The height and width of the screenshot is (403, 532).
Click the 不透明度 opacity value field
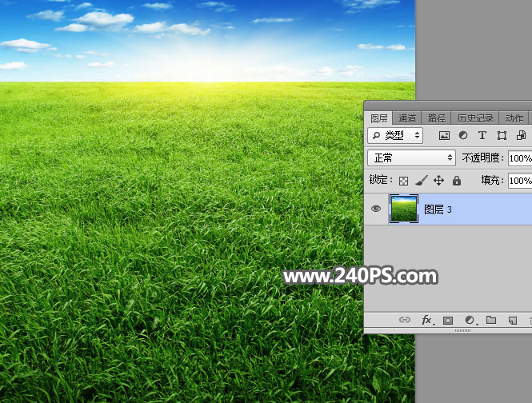tap(519, 158)
